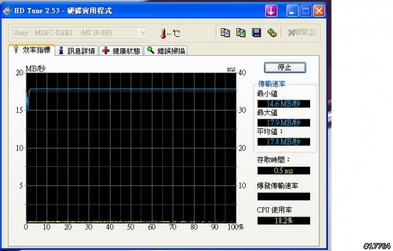Click the benchmark graph area
This screenshot has width=393, height=251.
click(131, 148)
